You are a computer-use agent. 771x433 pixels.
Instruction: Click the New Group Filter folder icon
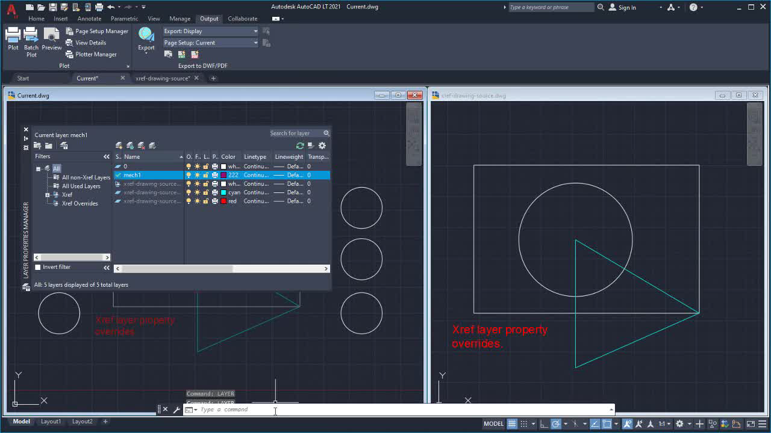[x=49, y=146]
